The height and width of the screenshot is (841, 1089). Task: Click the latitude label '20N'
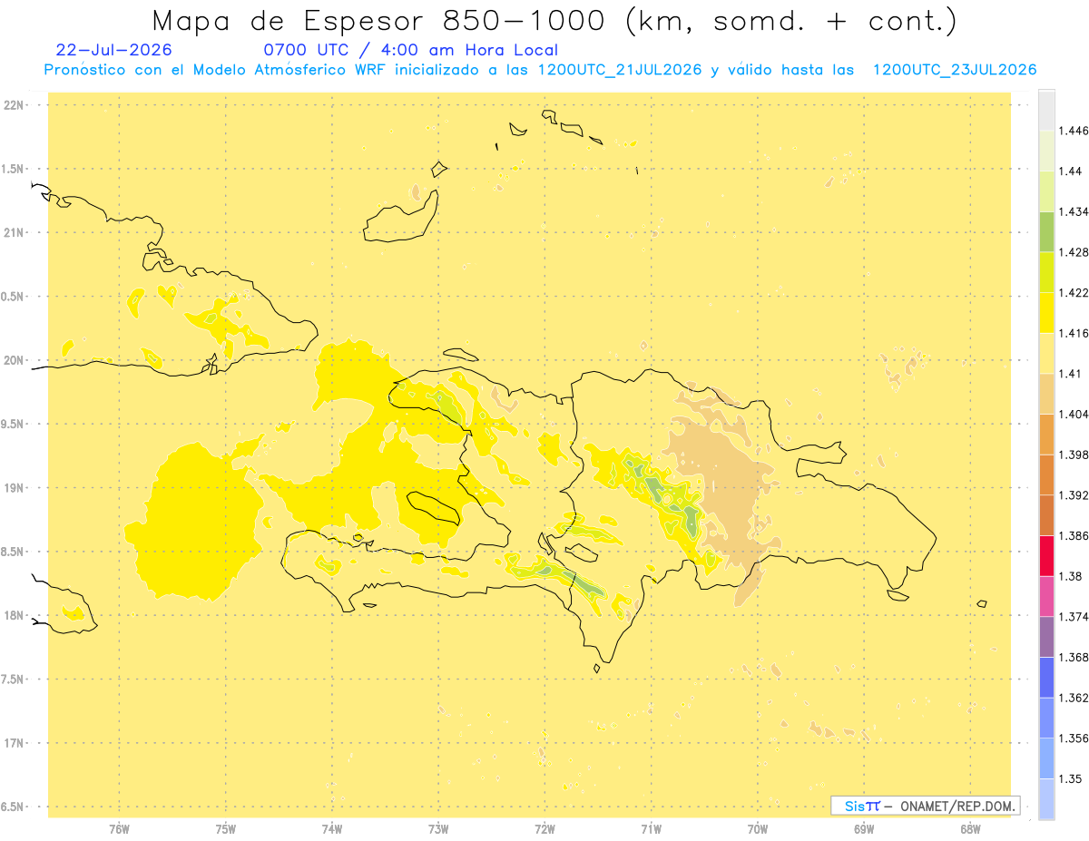pyautogui.click(x=13, y=360)
